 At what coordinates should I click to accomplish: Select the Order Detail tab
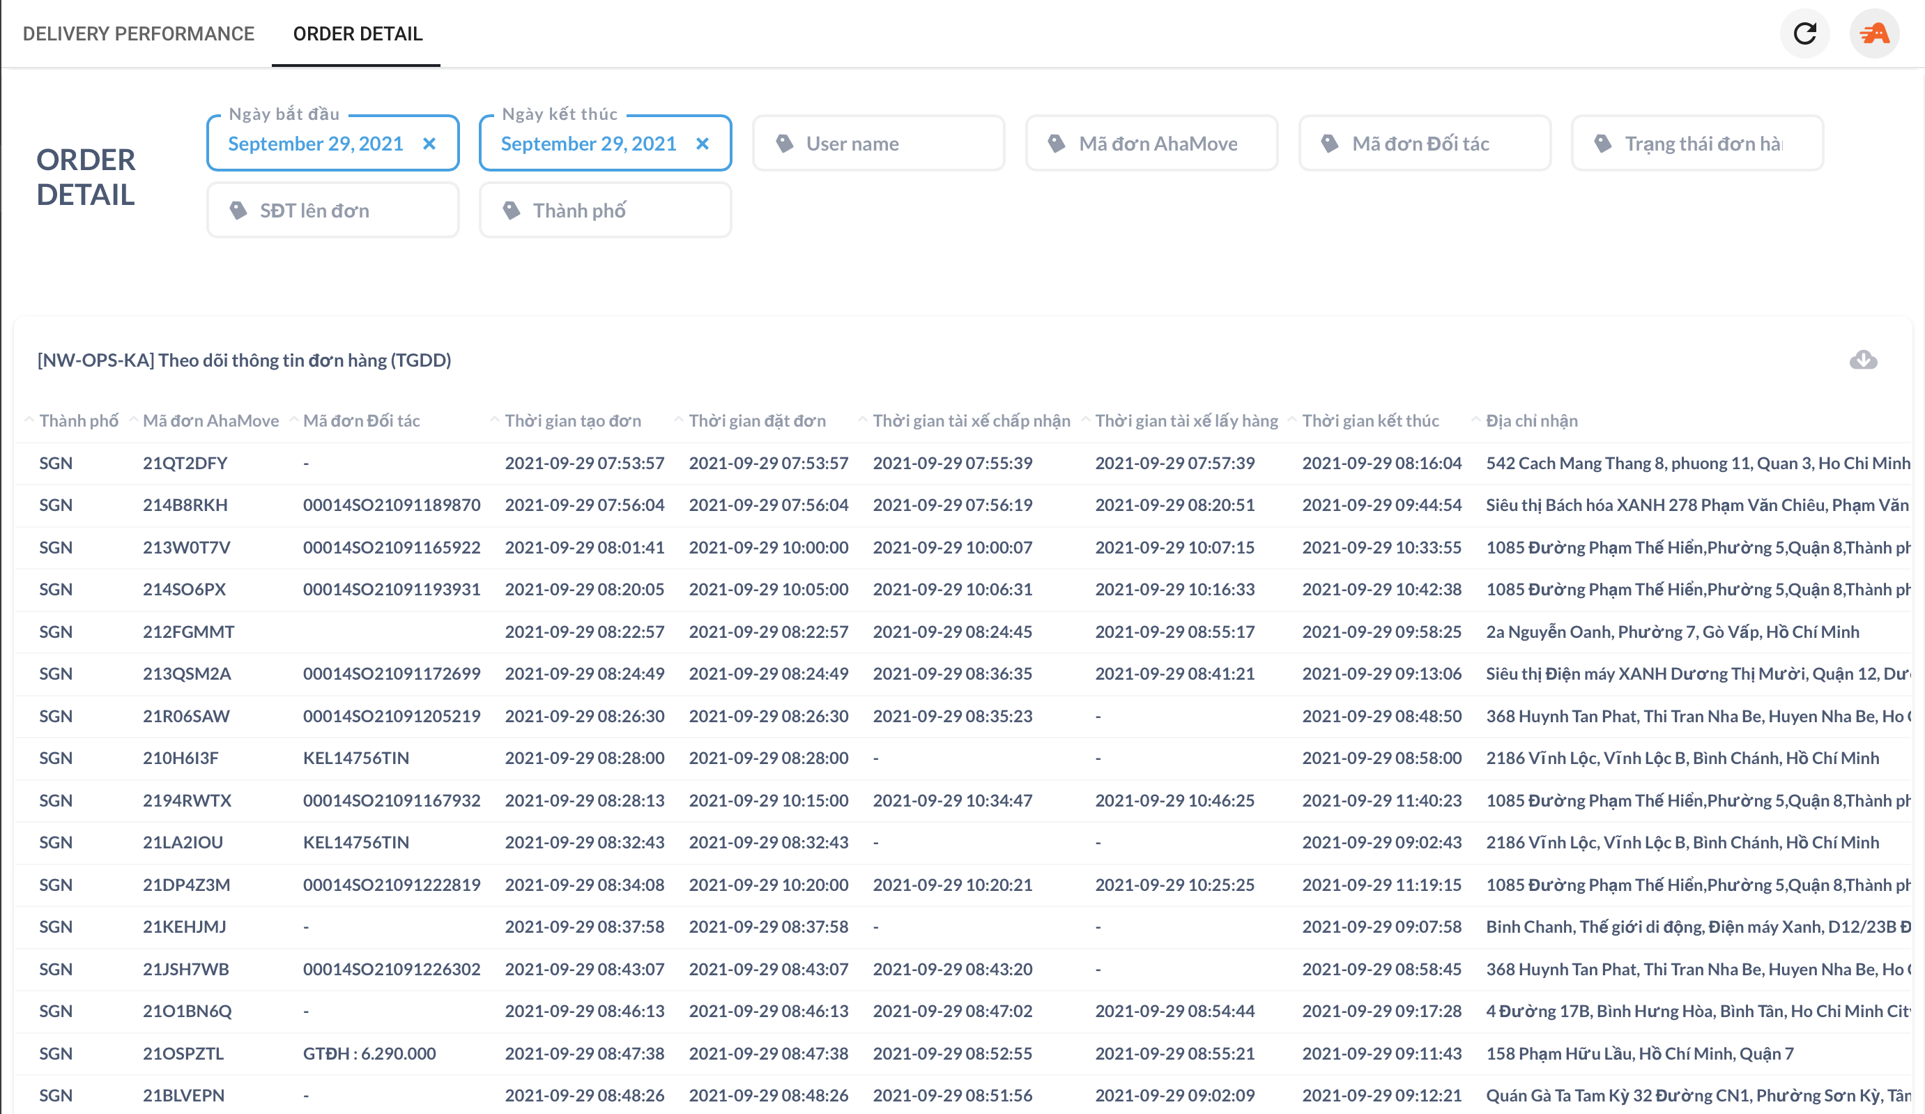pyautogui.click(x=357, y=33)
